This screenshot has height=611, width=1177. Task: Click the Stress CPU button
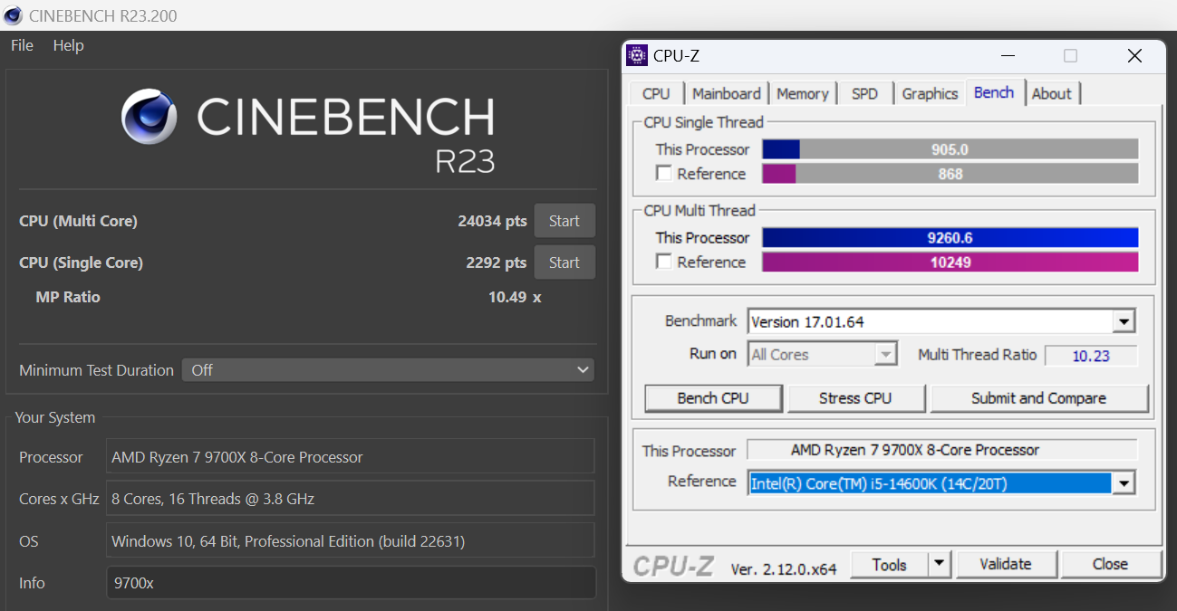[x=855, y=398]
